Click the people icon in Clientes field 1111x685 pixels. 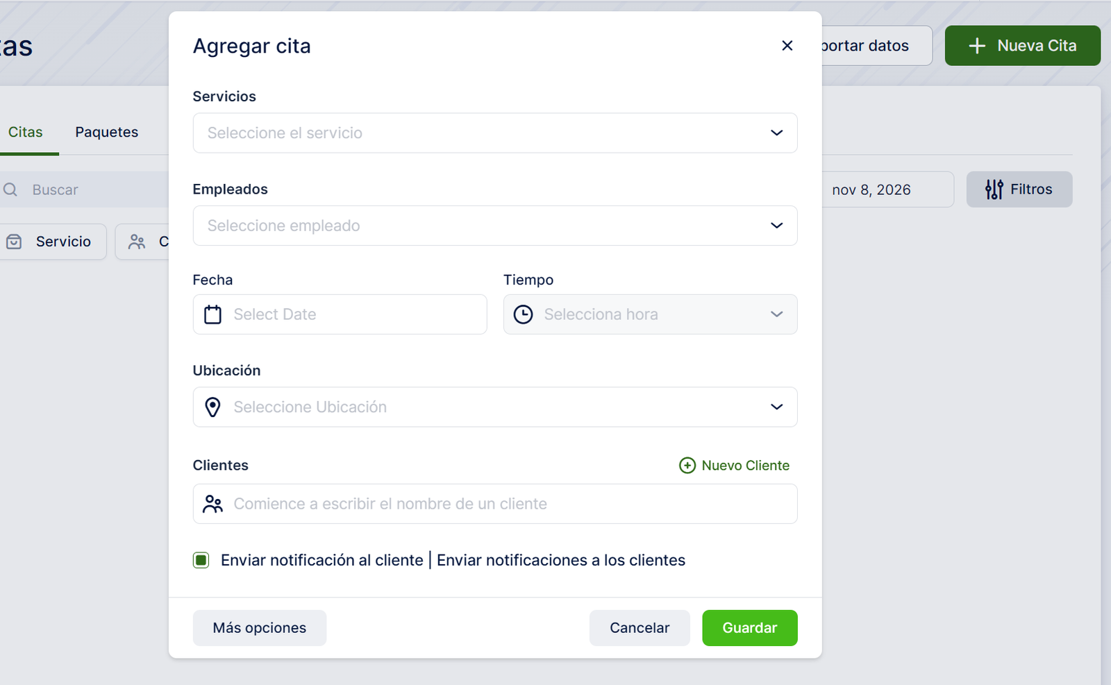pos(212,504)
